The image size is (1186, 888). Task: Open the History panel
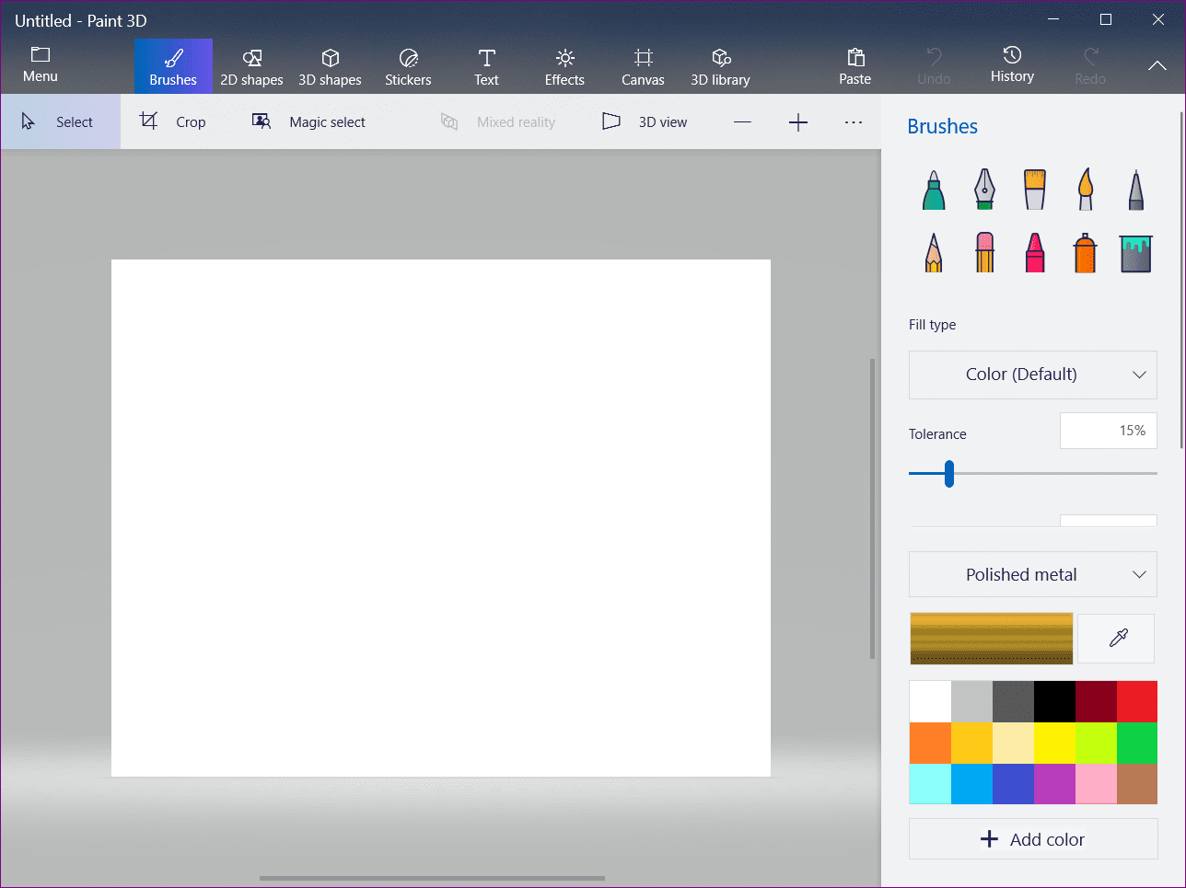coord(1012,65)
